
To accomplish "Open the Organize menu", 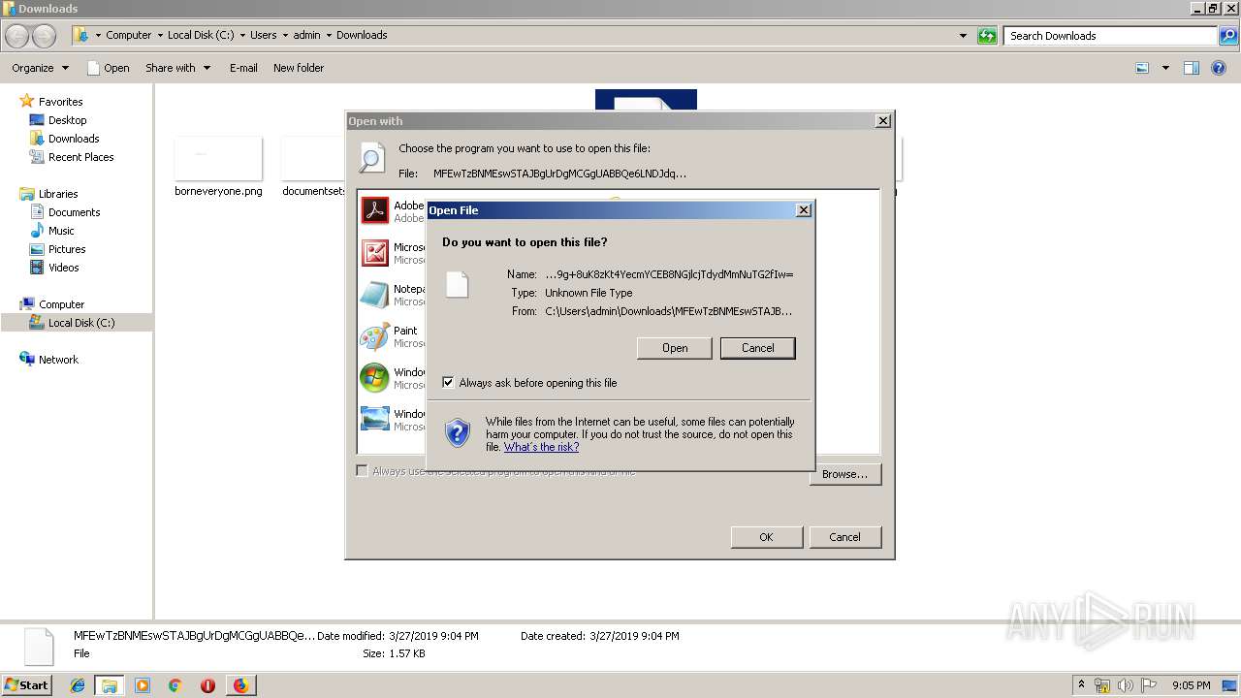I will click(40, 68).
